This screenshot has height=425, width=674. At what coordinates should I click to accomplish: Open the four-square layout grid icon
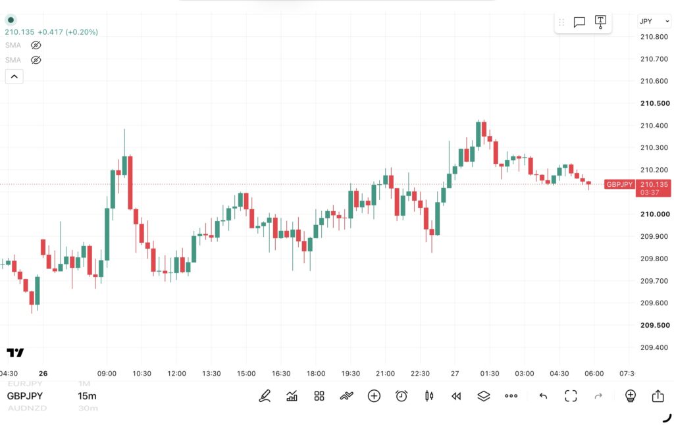[x=319, y=396]
